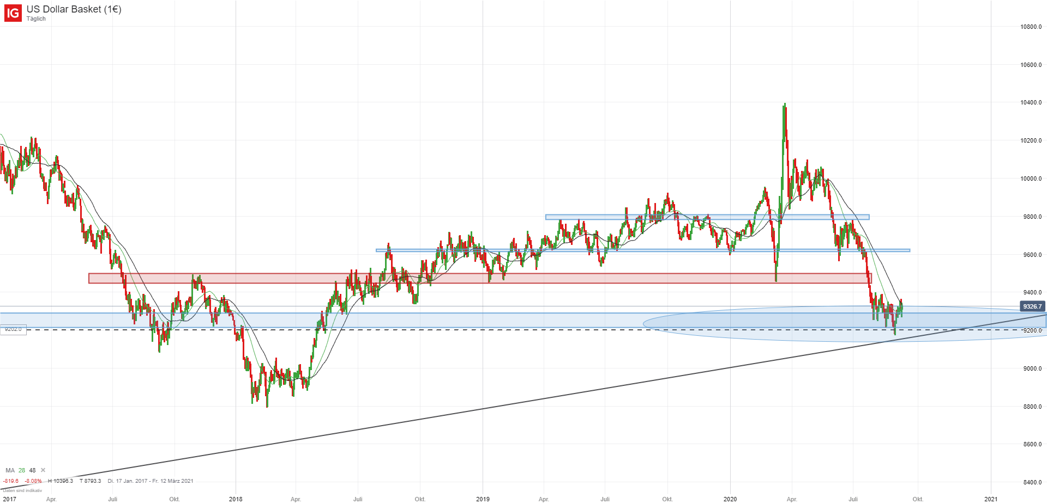Click the 2020 label on the time axis

coord(730,499)
